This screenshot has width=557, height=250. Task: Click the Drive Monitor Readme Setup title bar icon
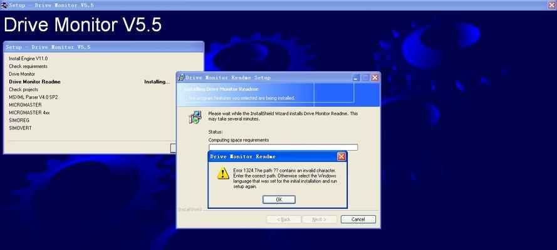click(x=181, y=77)
